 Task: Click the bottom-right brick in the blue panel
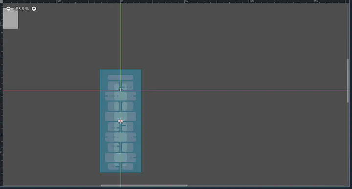click(x=128, y=167)
